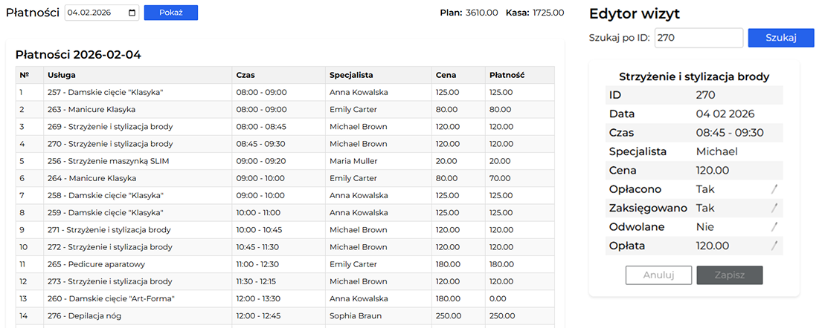Select the 256 - Strzyżenie maszynką SLIM row
The width and height of the screenshot is (822, 328).
click(x=106, y=161)
